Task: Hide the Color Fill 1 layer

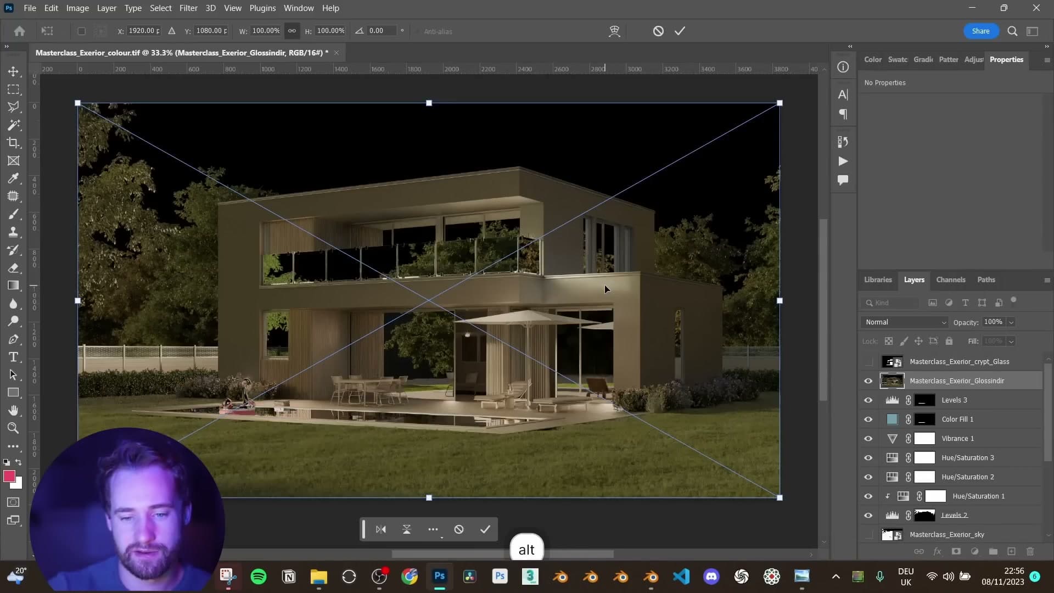Action: click(x=868, y=419)
